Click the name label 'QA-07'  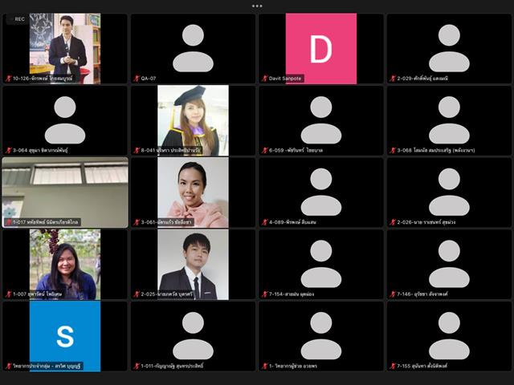point(149,79)
